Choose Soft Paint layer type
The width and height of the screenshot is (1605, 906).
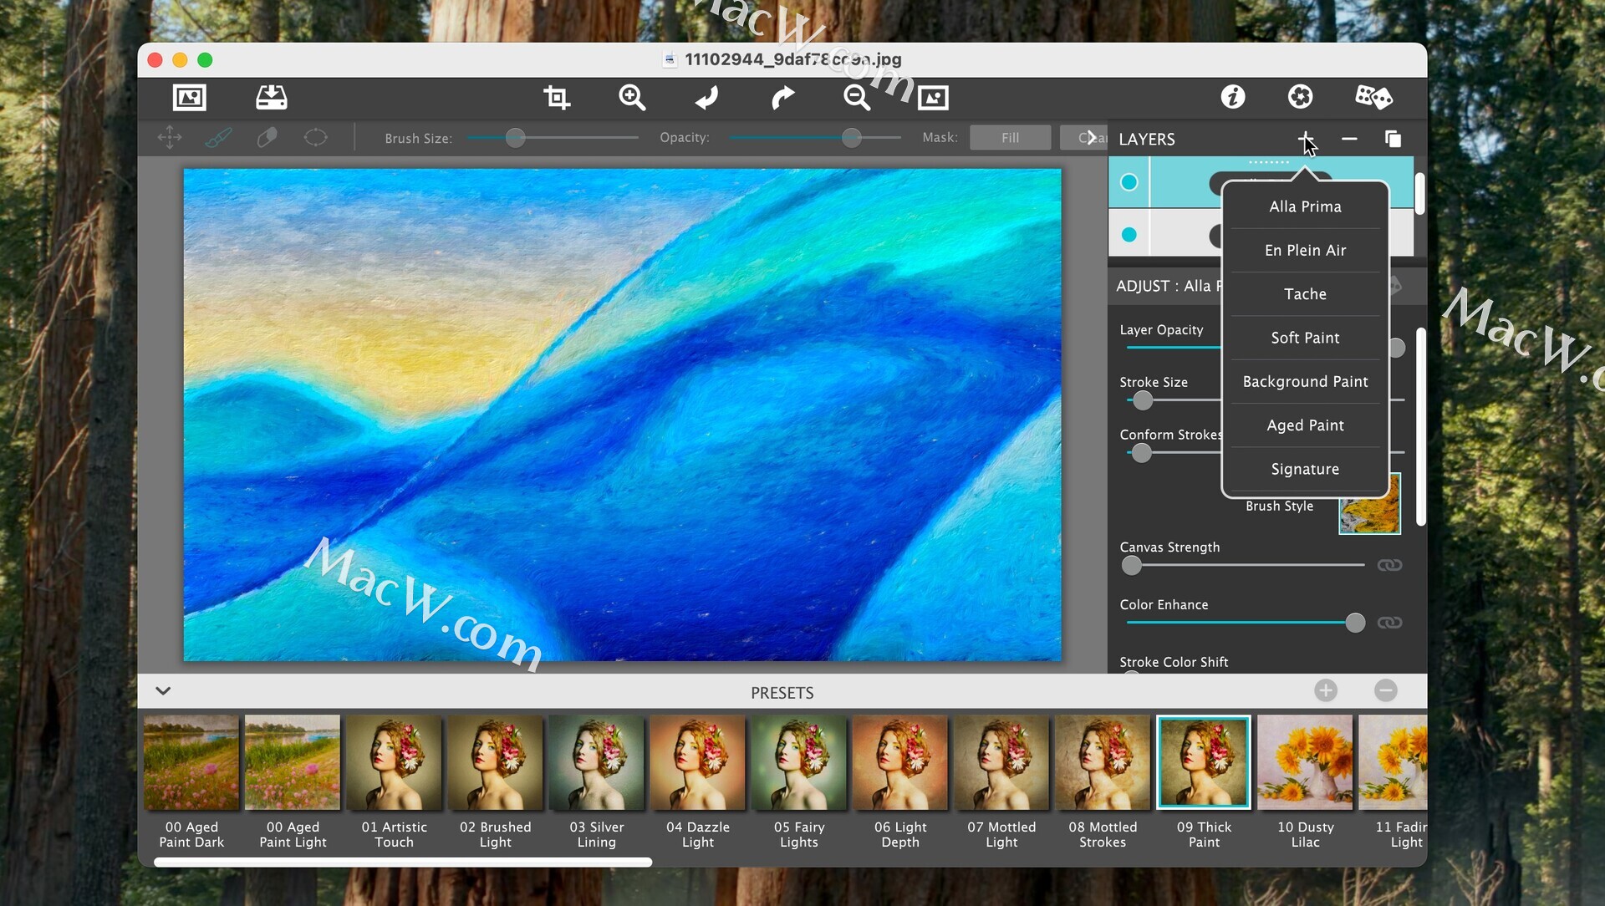pyautogui.click(x=1305, y=338)
